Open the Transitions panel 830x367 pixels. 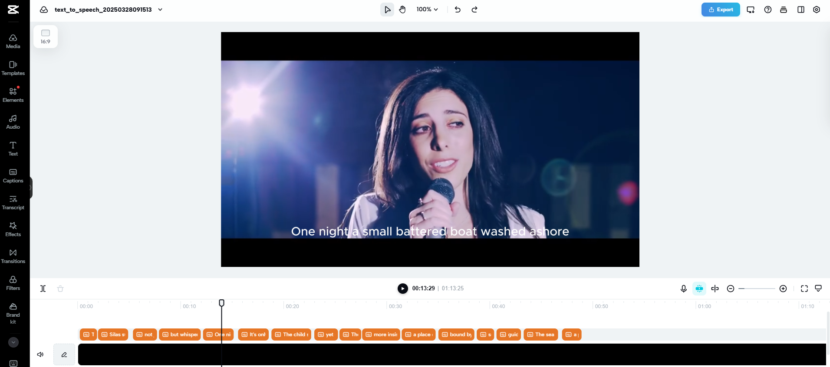(13, 257)
